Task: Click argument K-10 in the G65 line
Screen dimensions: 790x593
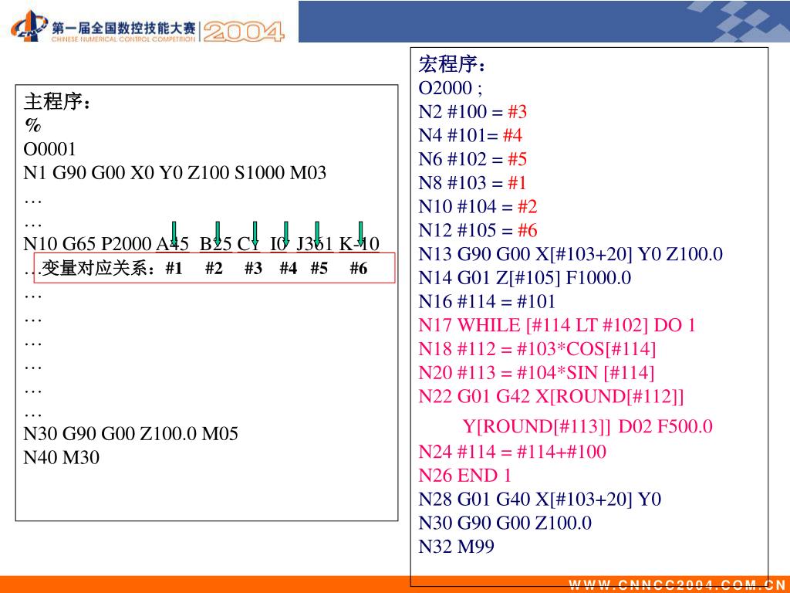Action: 360,244
